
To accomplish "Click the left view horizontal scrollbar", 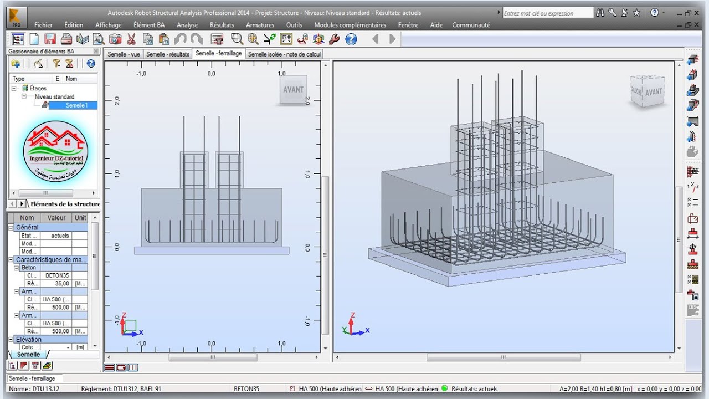I will click(212, 357).
